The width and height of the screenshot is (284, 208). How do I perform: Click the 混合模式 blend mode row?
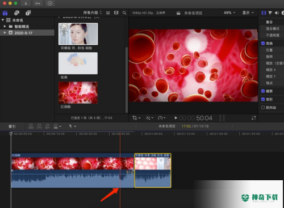pyautogui.click(x=272, y=28)
